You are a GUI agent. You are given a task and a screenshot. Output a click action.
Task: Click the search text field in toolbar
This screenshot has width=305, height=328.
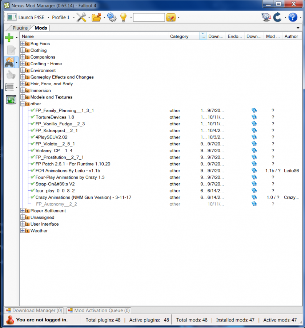(149, 17)
